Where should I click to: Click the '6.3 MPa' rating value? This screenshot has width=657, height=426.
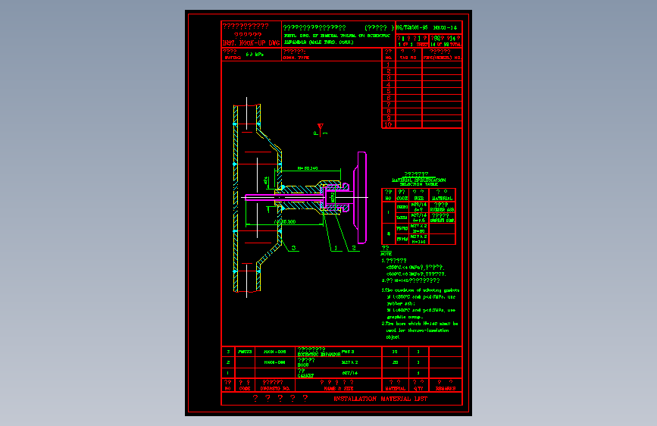(x=255, y=55)
